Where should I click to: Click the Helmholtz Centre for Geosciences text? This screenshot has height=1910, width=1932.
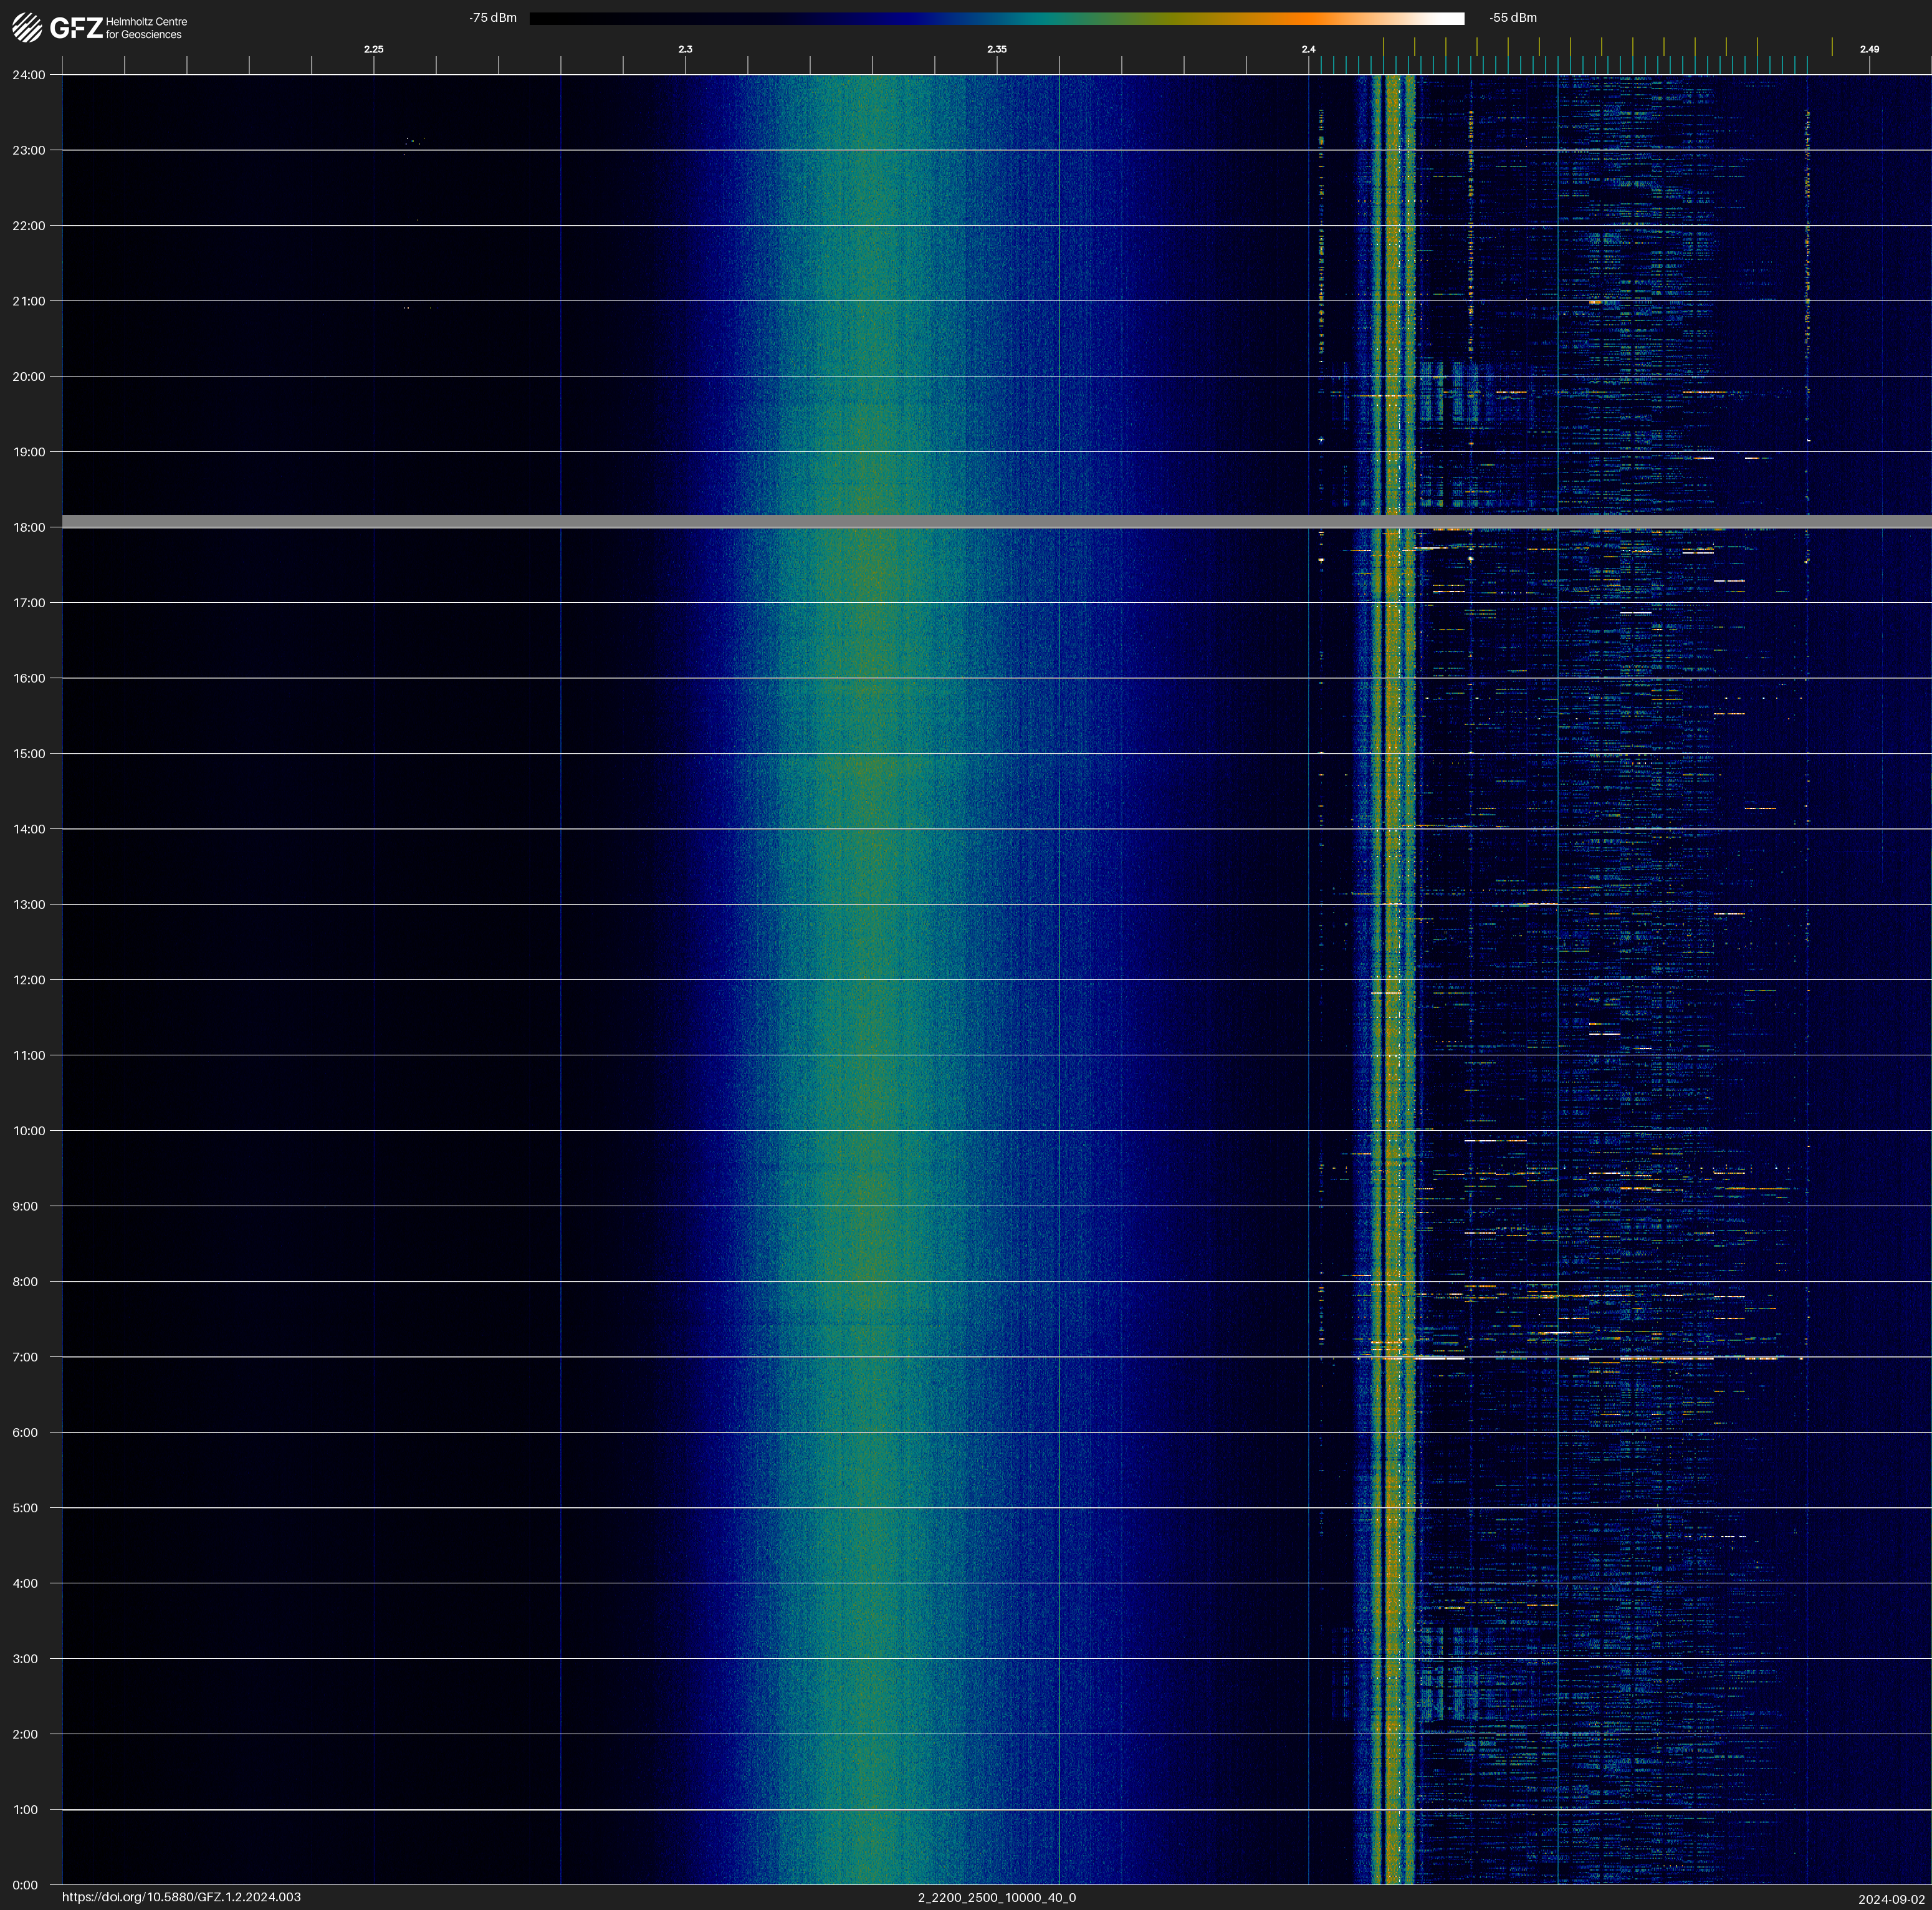coord(146,28)
